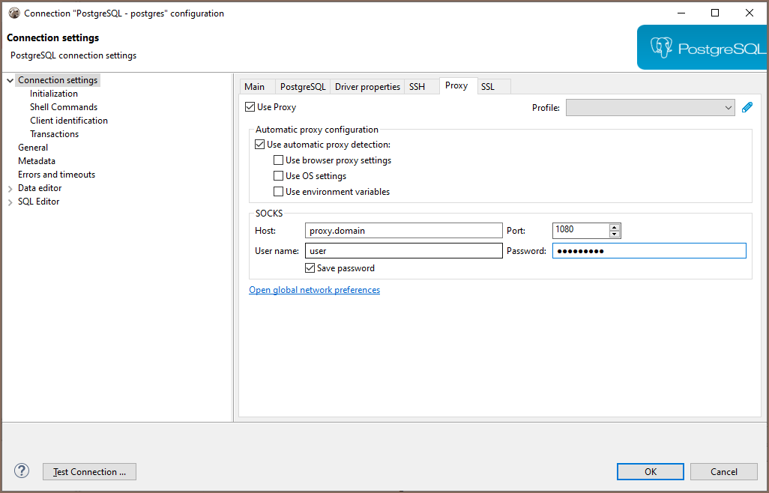Click the Port number field
This screenshot has width=769, height=493.
[581, 230]
